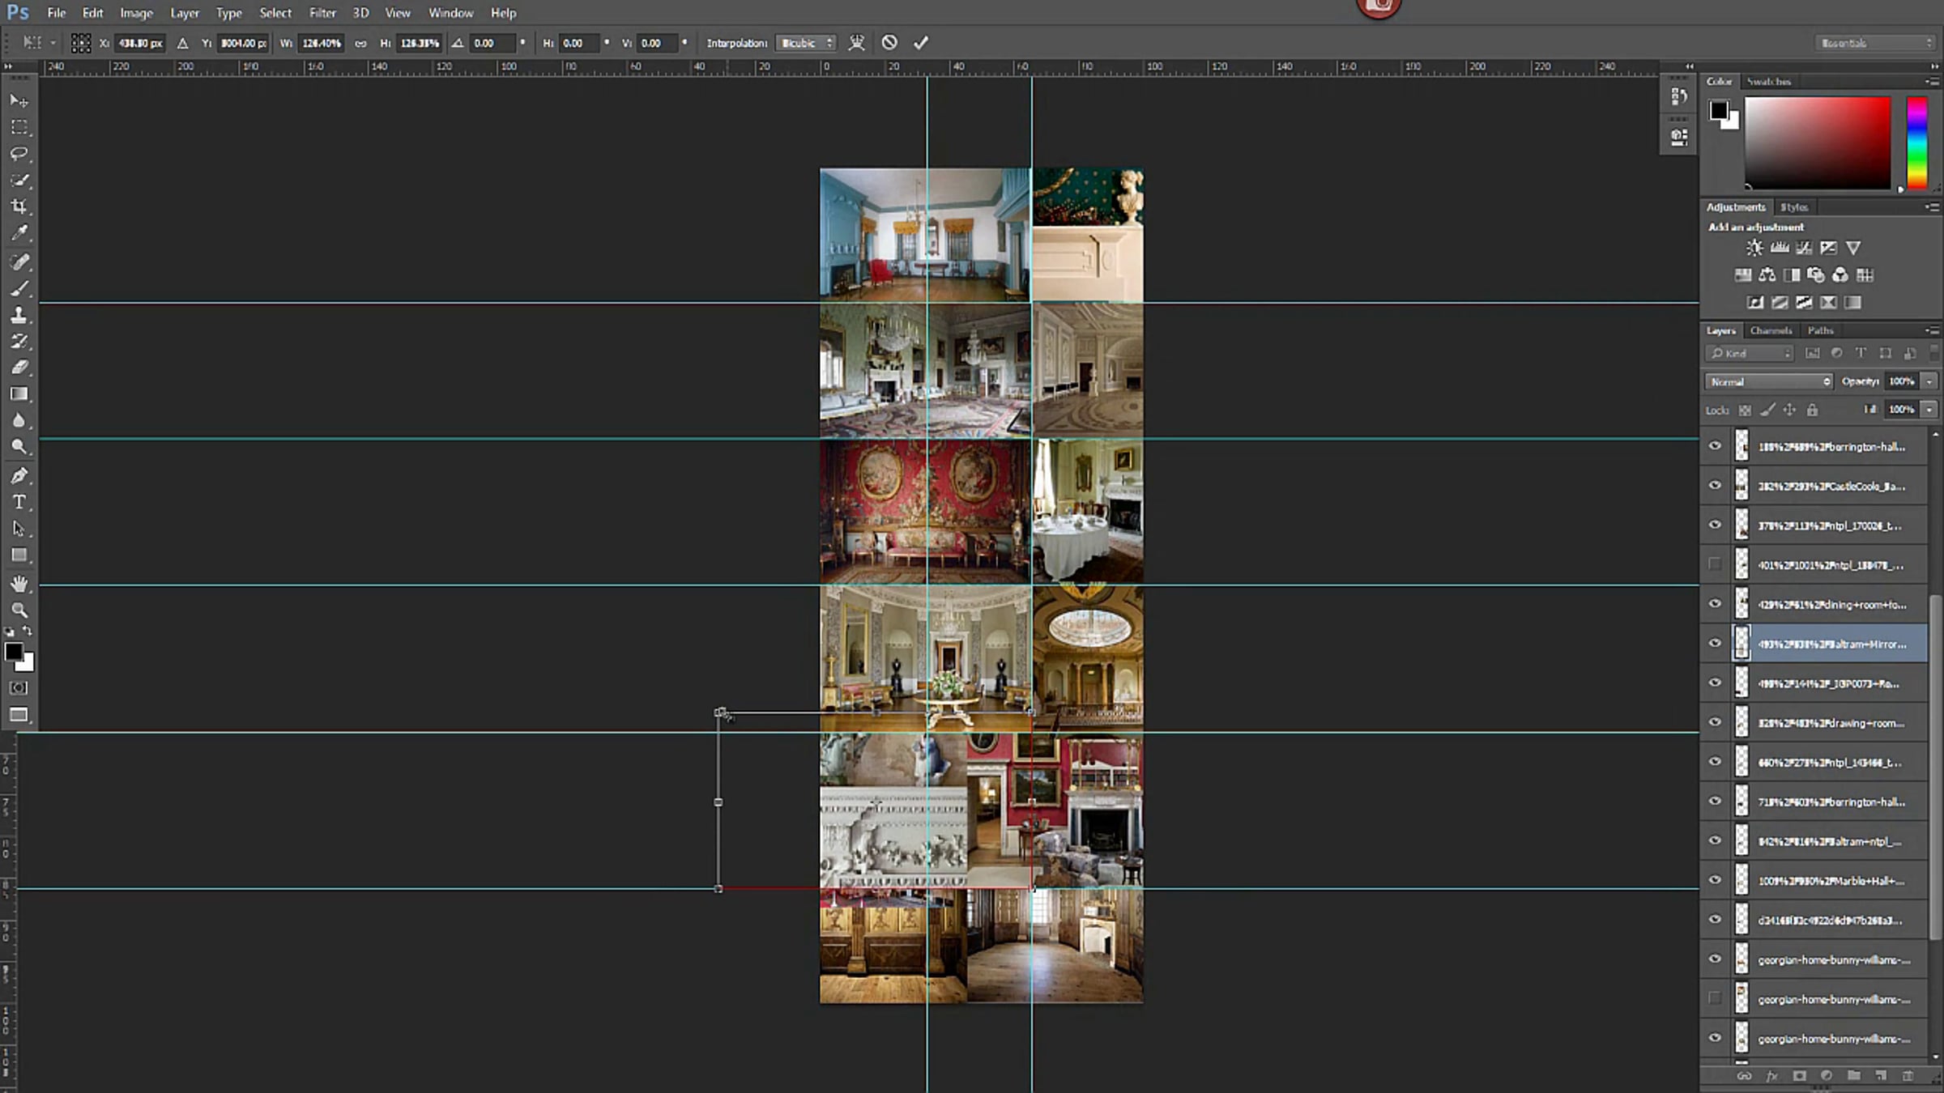Open the Filter menu

tap(322, 13)
